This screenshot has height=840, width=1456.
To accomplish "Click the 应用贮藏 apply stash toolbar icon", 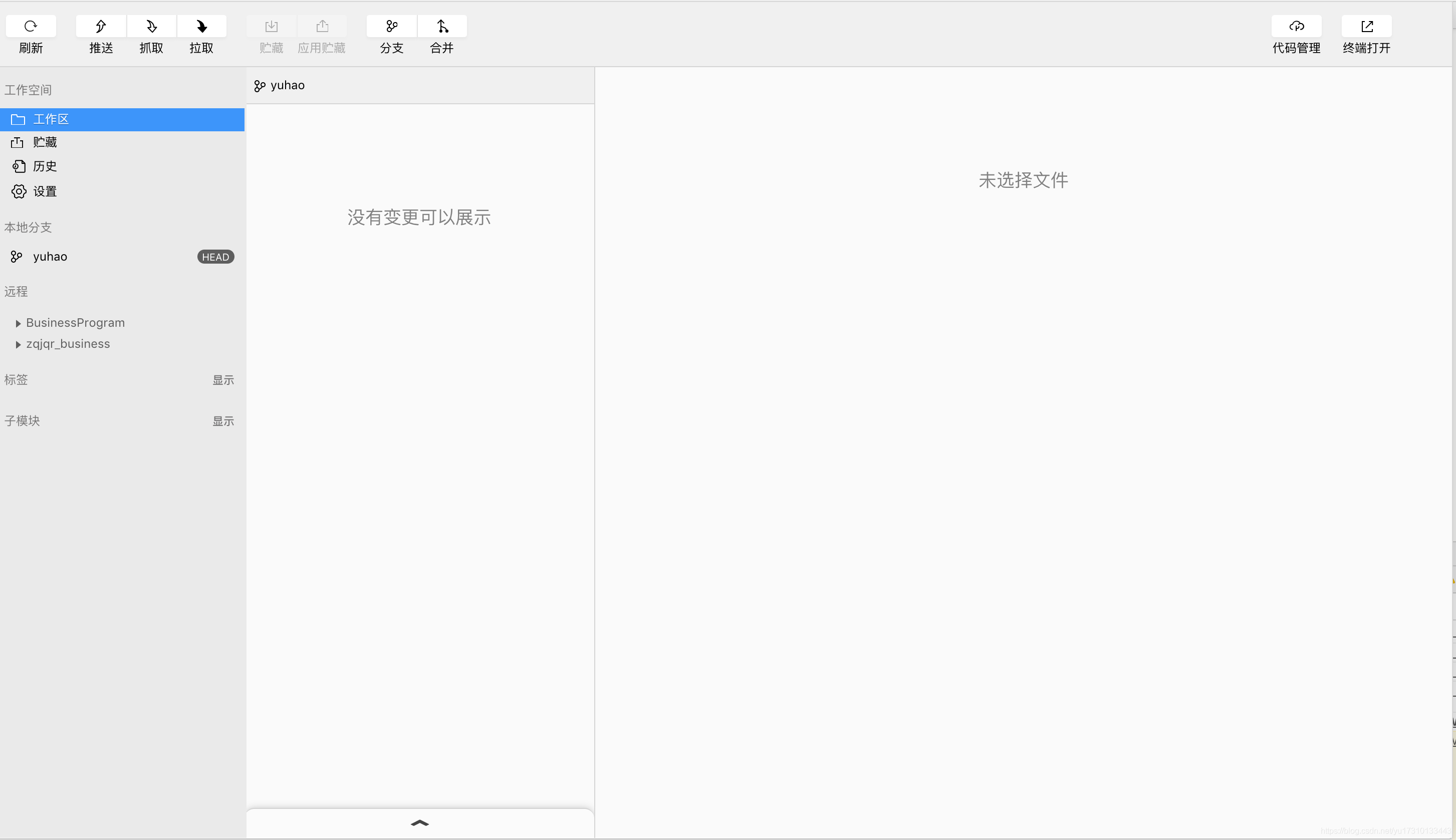I will [322, 26].
